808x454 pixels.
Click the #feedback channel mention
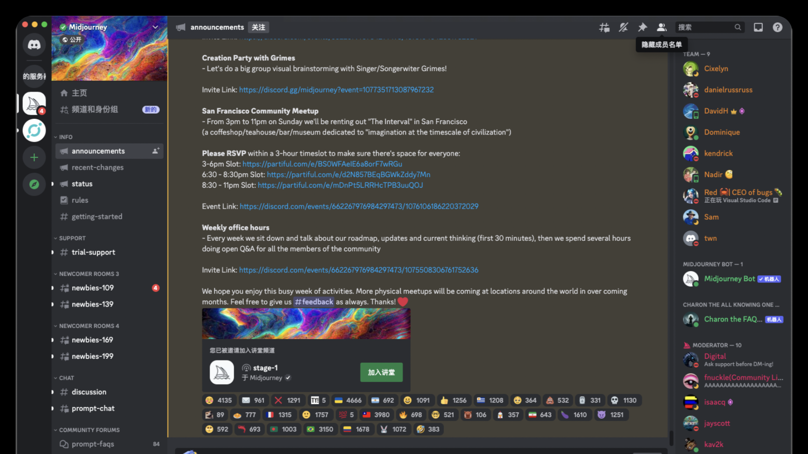point(314,302)
